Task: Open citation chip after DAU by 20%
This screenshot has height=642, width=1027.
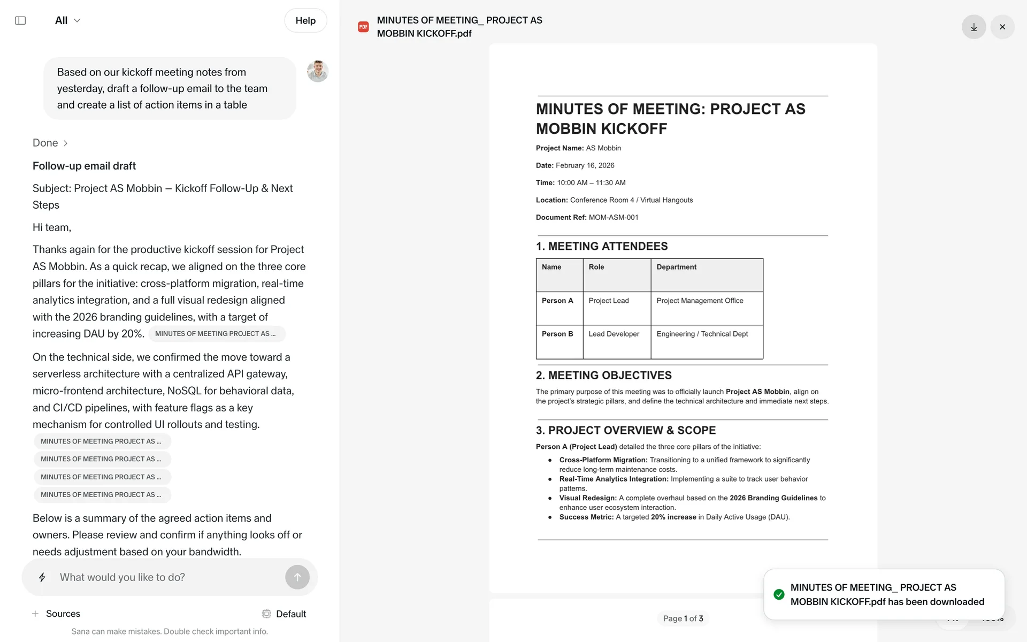Action: pyautogui.click(x=216, y=334)
